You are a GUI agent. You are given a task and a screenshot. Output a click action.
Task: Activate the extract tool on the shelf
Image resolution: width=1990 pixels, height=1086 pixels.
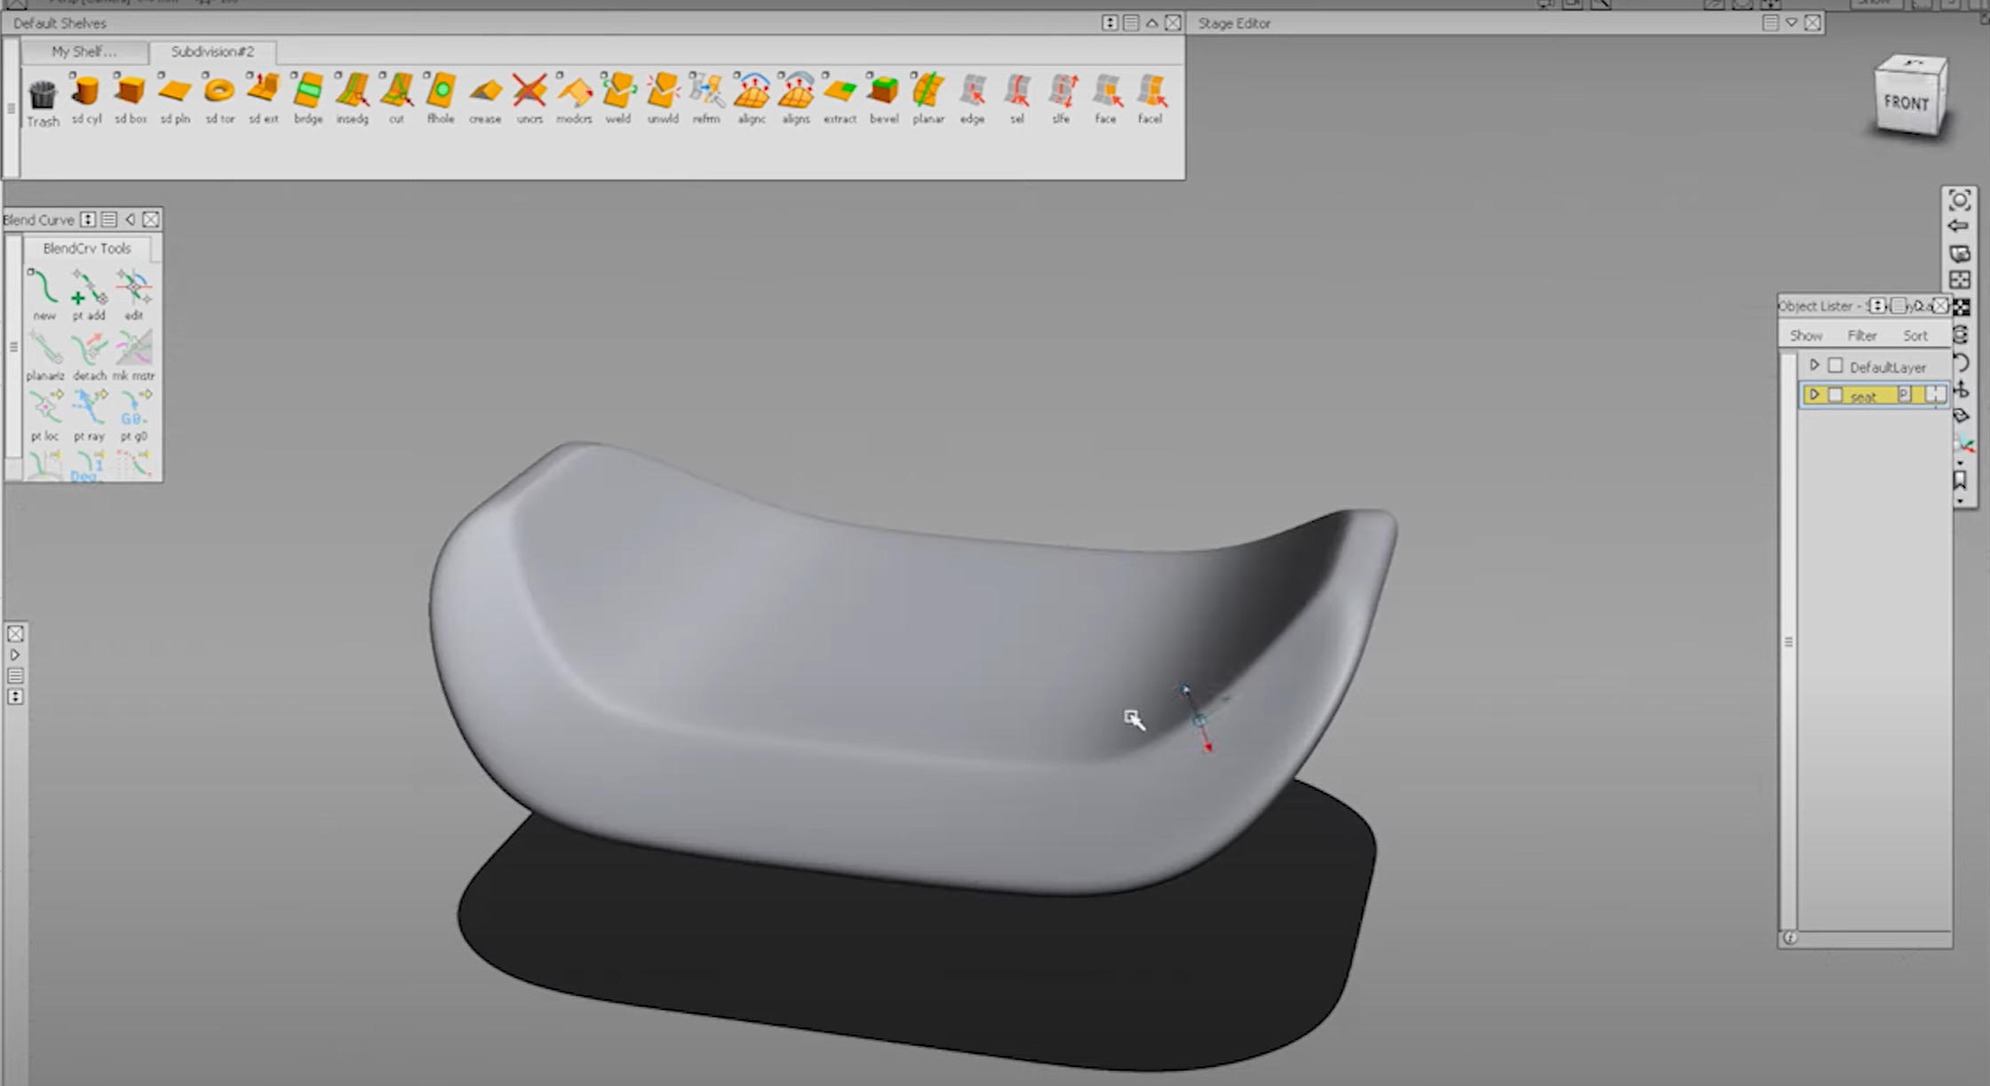840,93
